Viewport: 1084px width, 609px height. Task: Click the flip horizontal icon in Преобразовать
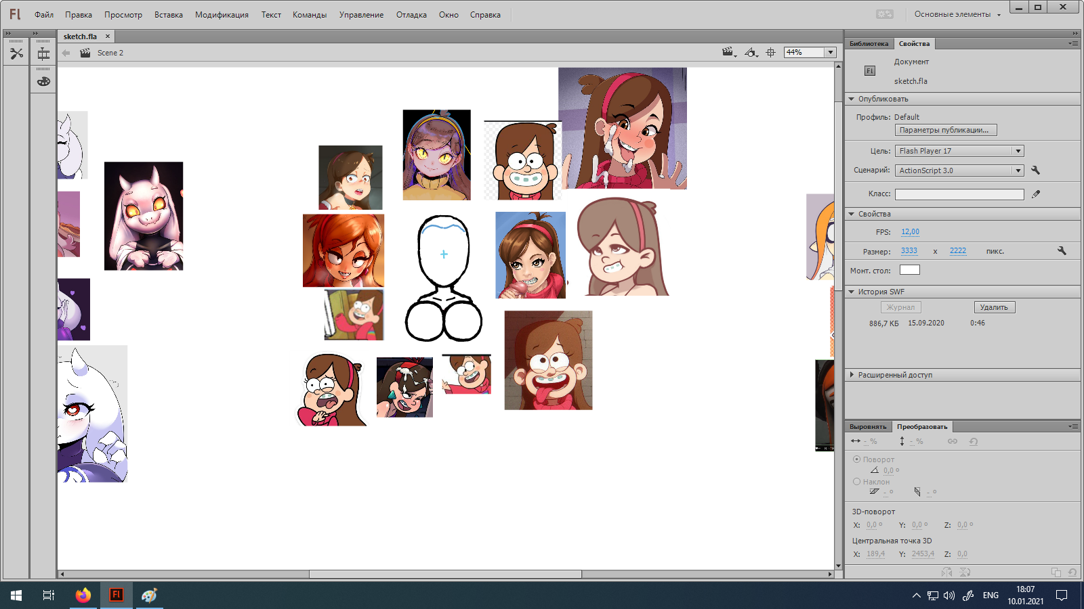[946, 572]
